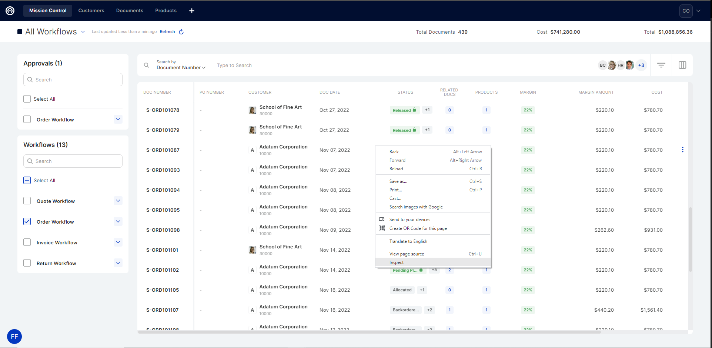The width and height of the screenshot is (712, 348).
Task: Click document number S-ORD101078
Action: (x=163, y=110)
